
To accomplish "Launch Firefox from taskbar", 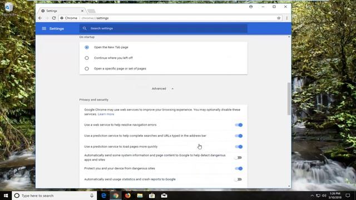I will pyautogui.click(x=128, y=196).
